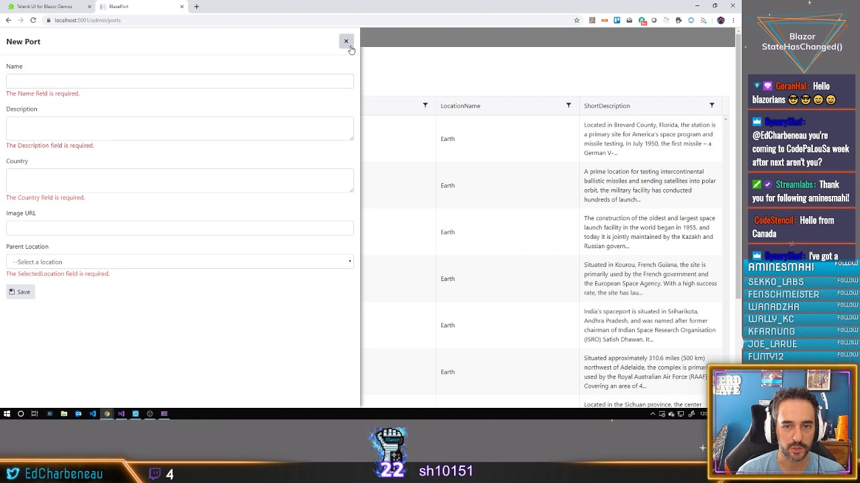The image size is (860, 483).
Task: Click the Image URL input field
Action: [x=179, y=228]
